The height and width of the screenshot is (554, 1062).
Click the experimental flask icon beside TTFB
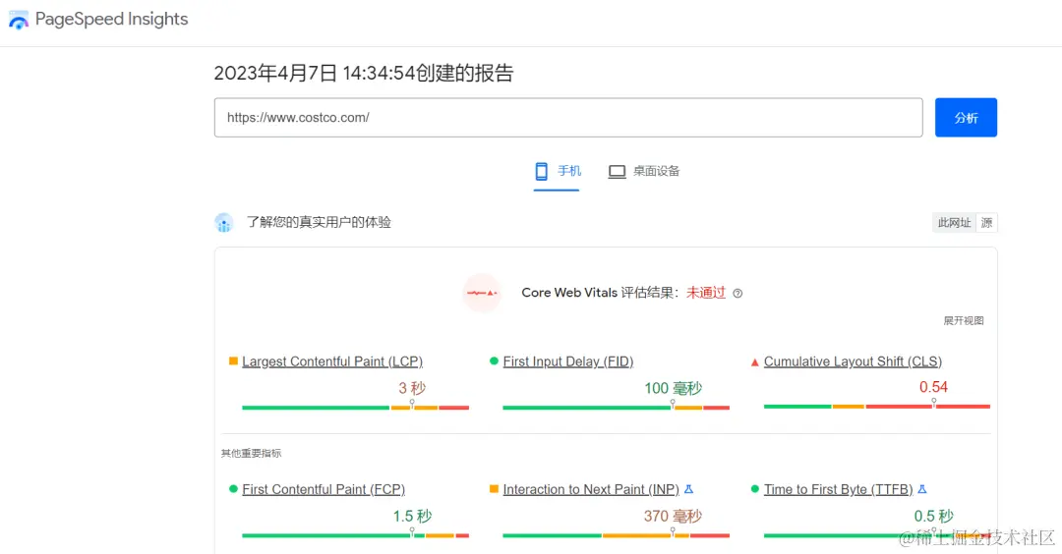(x=922, y=489)
